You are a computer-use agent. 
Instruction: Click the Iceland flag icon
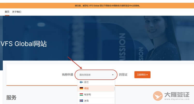pyautogui.click(x=81, y=101)
